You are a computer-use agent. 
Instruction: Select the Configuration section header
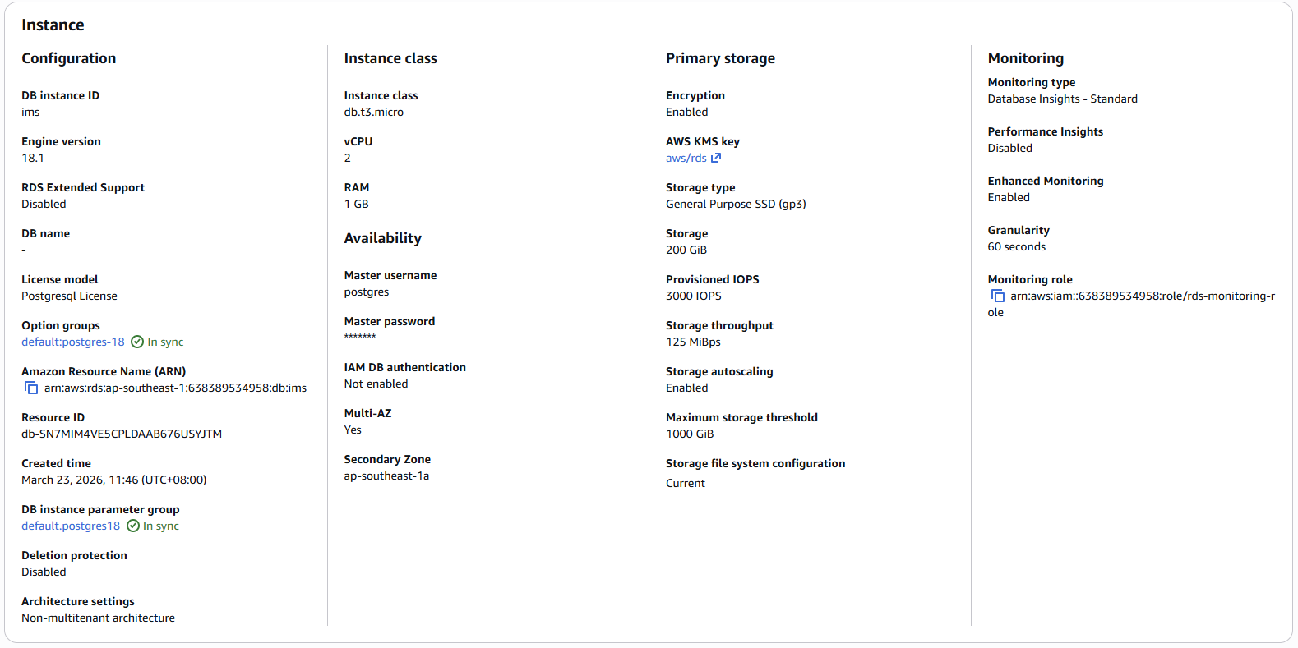click(x=68, y=58)
